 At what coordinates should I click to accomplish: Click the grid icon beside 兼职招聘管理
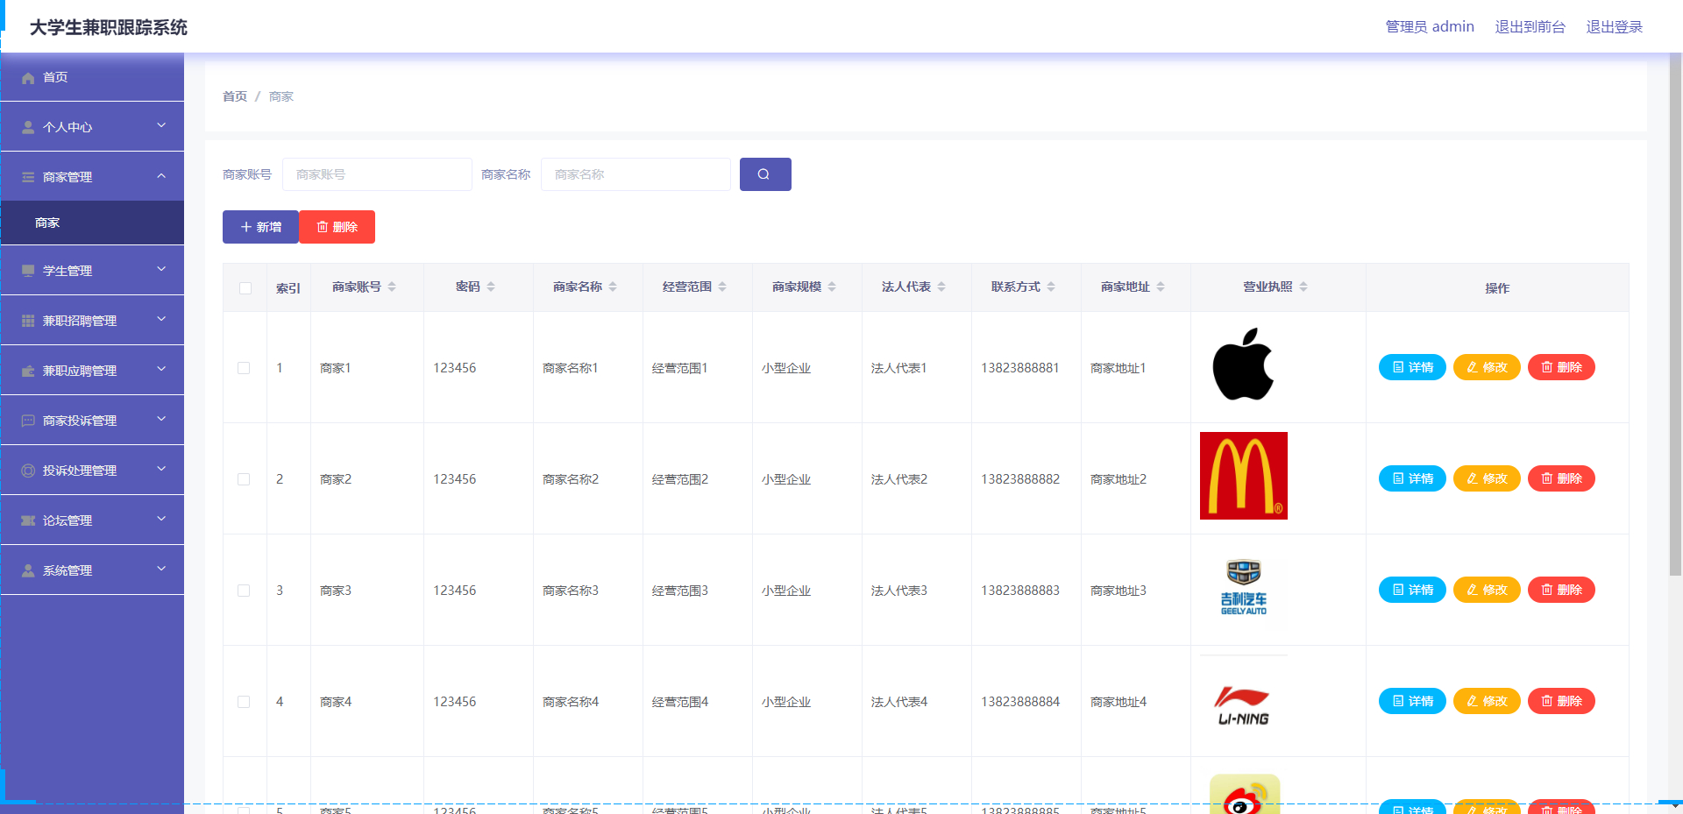tap(28, 322)
